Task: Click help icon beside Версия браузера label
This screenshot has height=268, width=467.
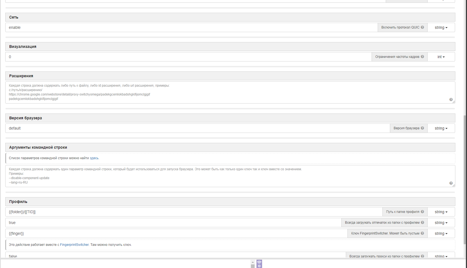Action: (x=422, y=128)
